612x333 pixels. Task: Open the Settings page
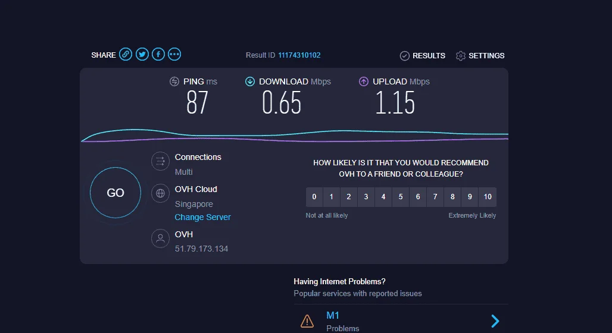(x=486, y=56)
